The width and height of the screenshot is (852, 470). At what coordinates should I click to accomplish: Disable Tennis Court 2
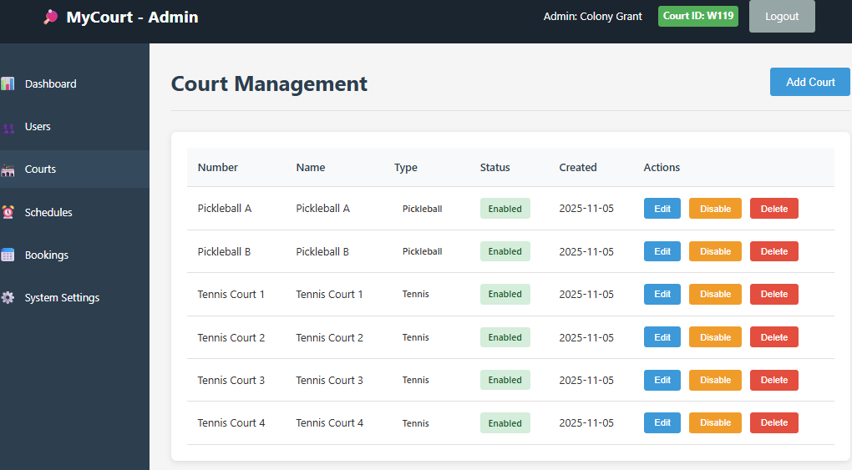[715, 337]
